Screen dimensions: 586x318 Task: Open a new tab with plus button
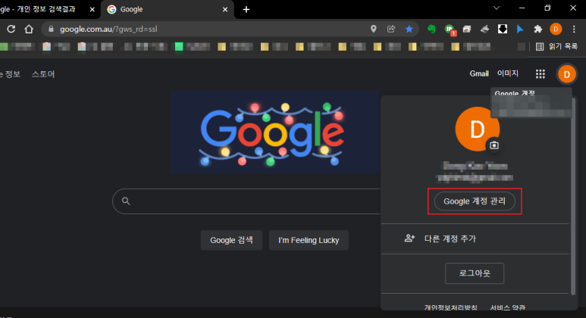tap(246, 9)
